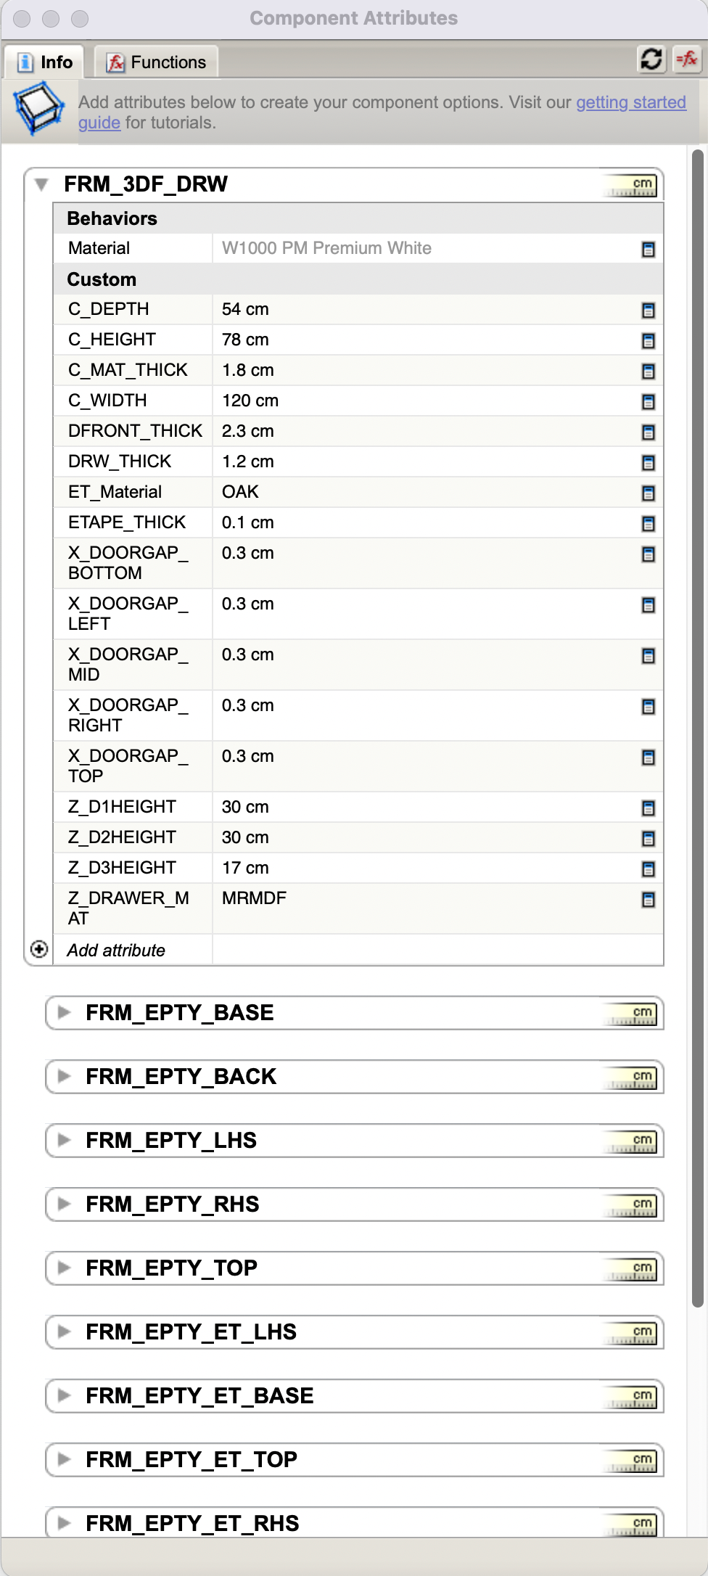This screenshot has height=1576, width=708.
Task: Toggle the formula view icon
Action: (687, 59)
